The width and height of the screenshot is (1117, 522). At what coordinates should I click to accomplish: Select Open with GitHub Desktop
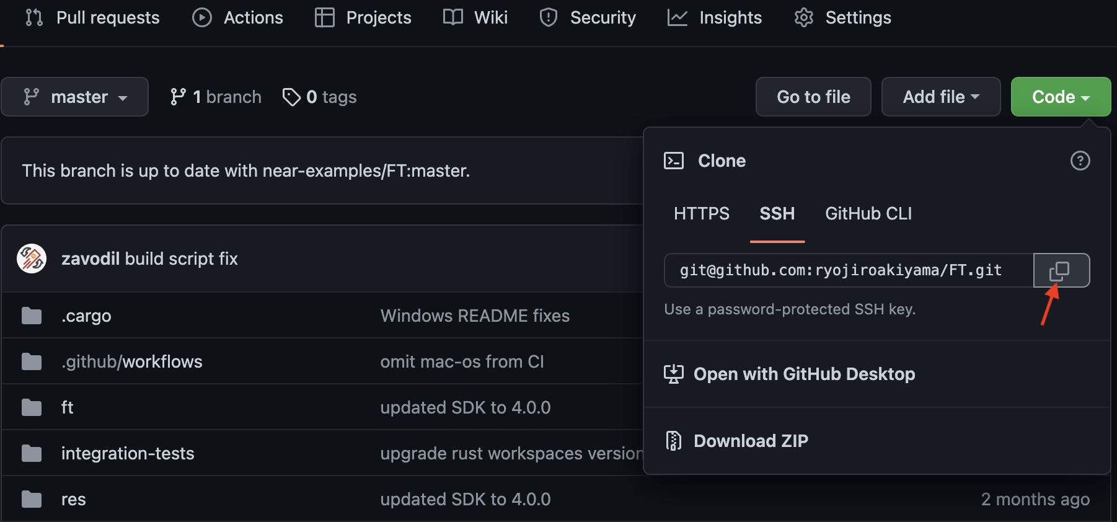click(790, 374)
